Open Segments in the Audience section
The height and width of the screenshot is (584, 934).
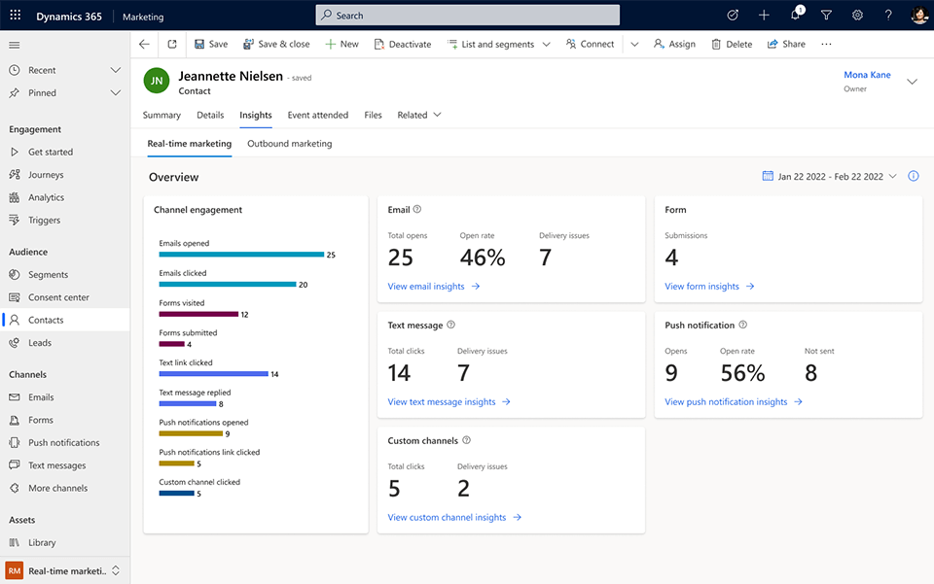point(48,275)
